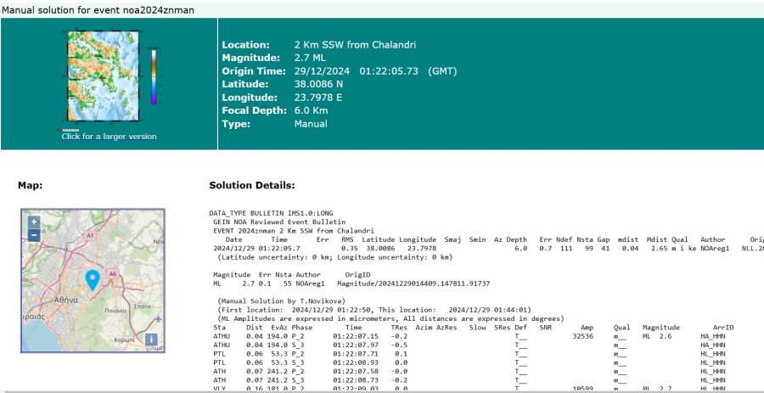
Task: Zoom in on the epicenter map
Action: [x=34, y=222]
